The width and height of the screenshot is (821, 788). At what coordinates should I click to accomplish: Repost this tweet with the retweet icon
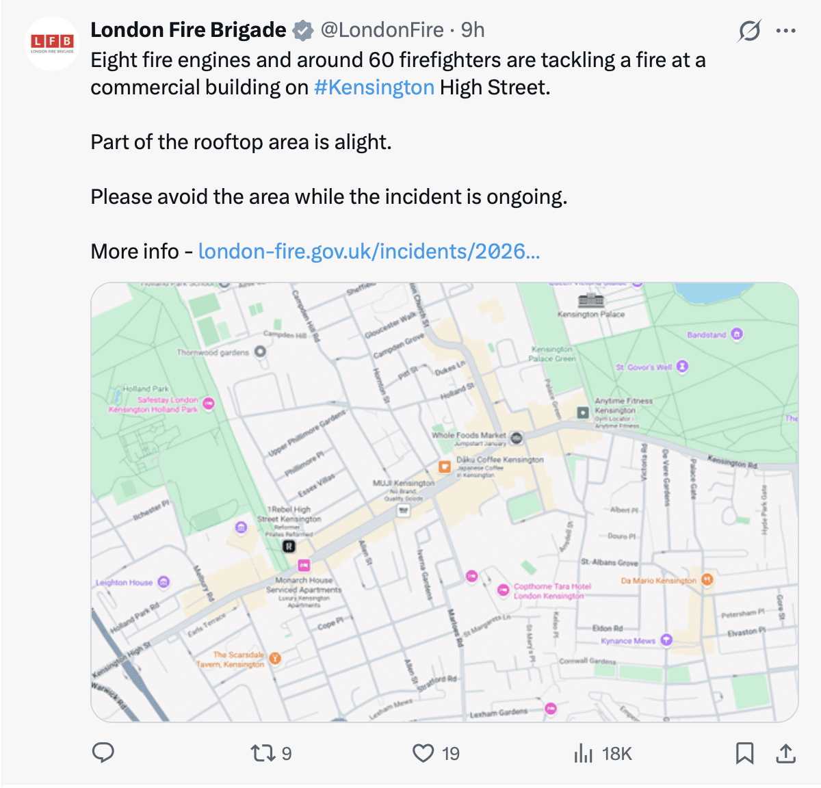click(x=263, y=753)
